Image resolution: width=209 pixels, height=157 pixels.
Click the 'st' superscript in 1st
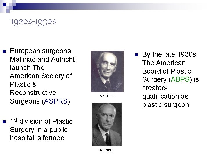[16, 120]
